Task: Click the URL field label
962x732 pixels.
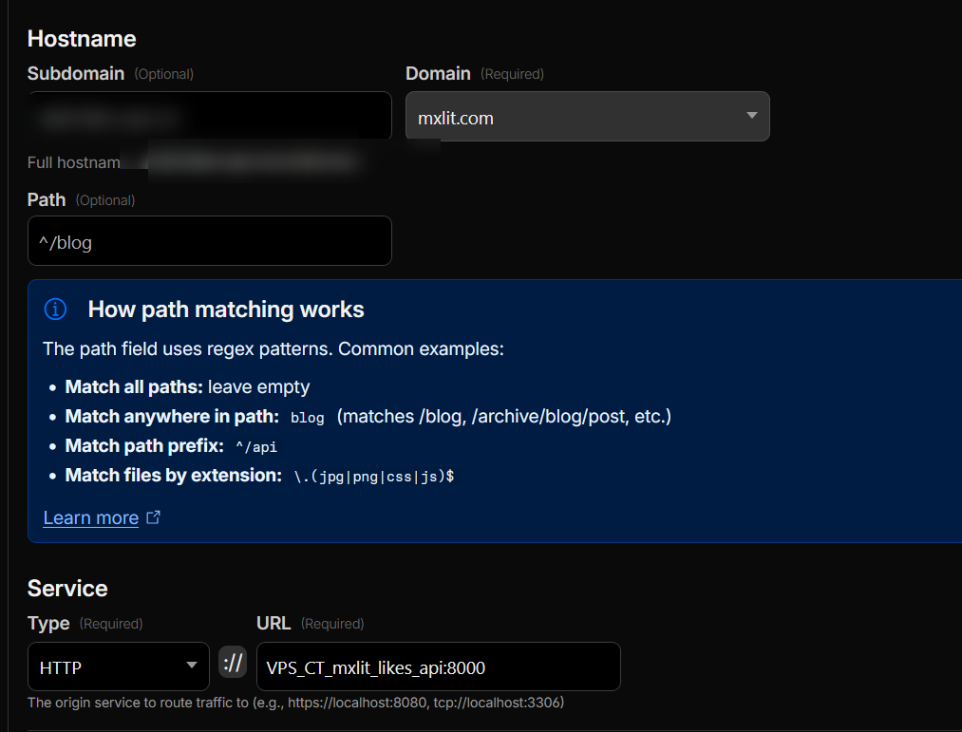Action: point(274,624)
